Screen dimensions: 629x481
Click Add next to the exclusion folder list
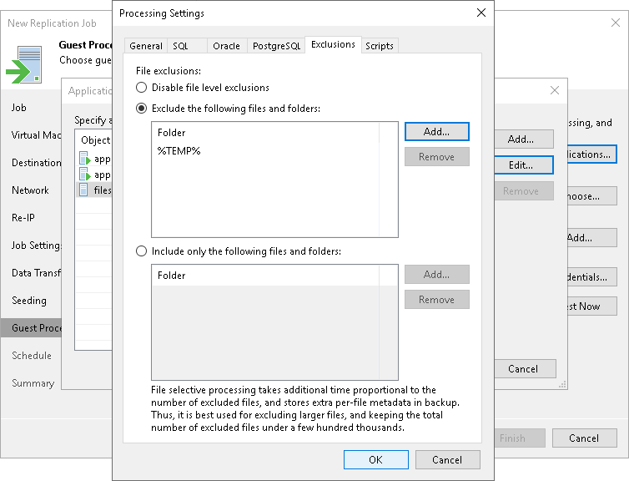437,132
